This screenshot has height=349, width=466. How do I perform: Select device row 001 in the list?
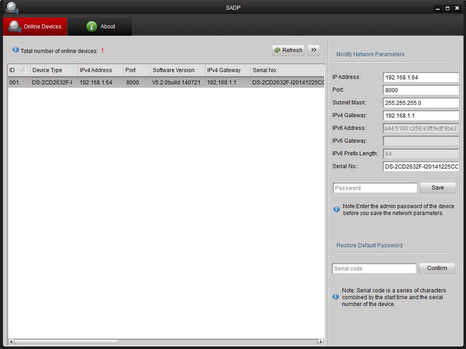[154, 82]
